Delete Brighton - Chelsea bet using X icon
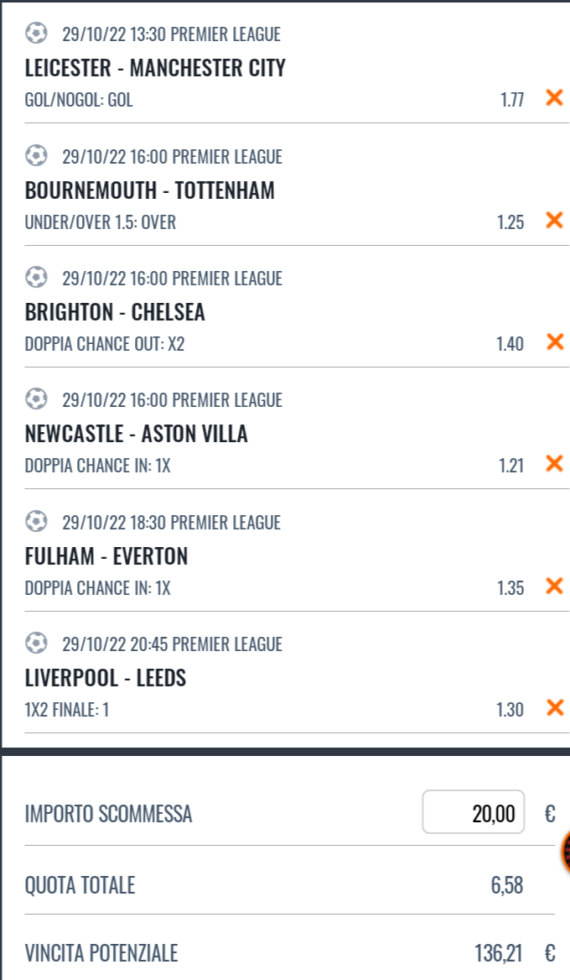Image resolution: width=570 pixels, height=980 pixels. coord(554,341)
